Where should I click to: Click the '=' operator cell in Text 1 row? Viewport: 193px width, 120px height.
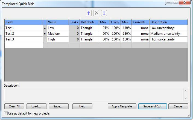(x=45, y=28)
